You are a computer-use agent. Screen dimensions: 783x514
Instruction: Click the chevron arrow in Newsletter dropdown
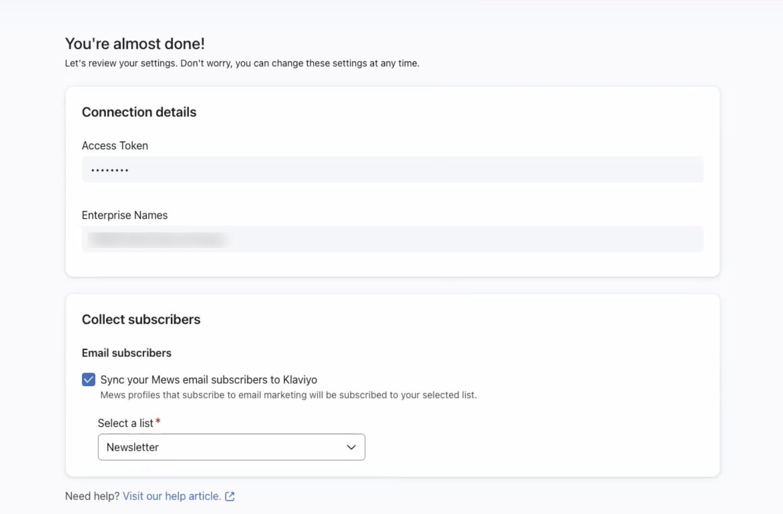tap(351, 447)
